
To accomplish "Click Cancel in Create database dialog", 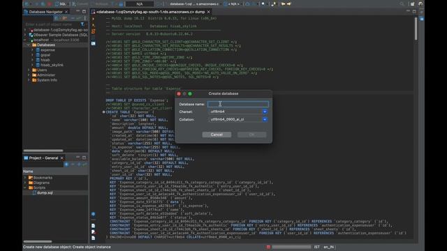I will pyautogui.click(x=217, y=135).
